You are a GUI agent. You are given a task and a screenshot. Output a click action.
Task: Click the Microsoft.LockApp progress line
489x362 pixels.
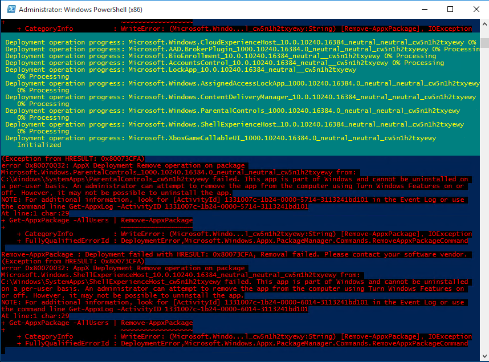click(x=181, y=70)
